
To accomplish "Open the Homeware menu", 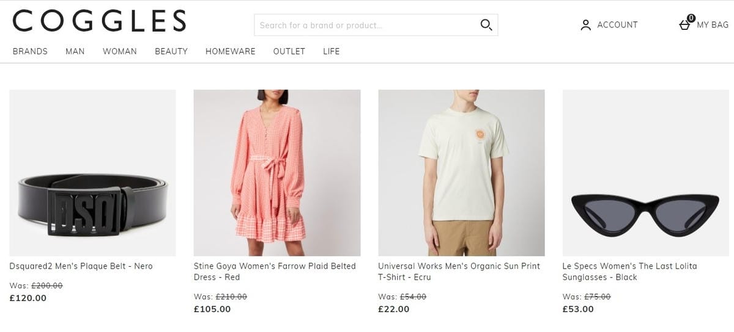I will point(231,51).
